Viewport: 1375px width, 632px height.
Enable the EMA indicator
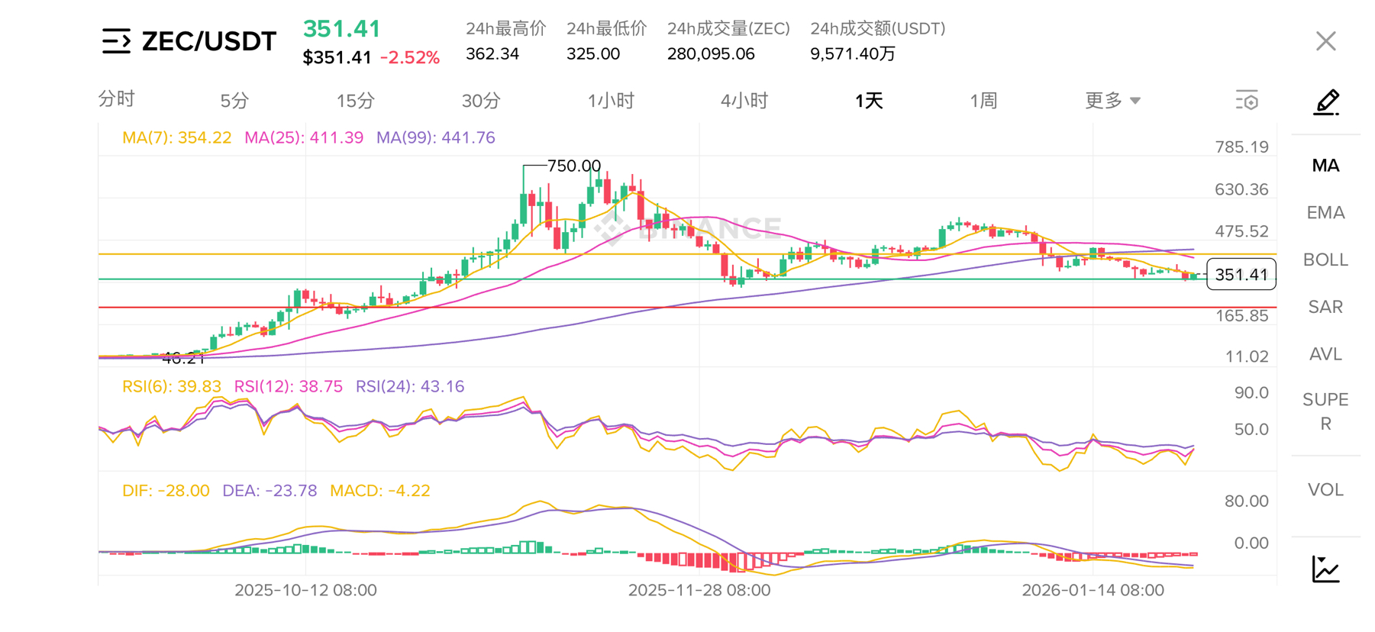tap(1325, 213)
